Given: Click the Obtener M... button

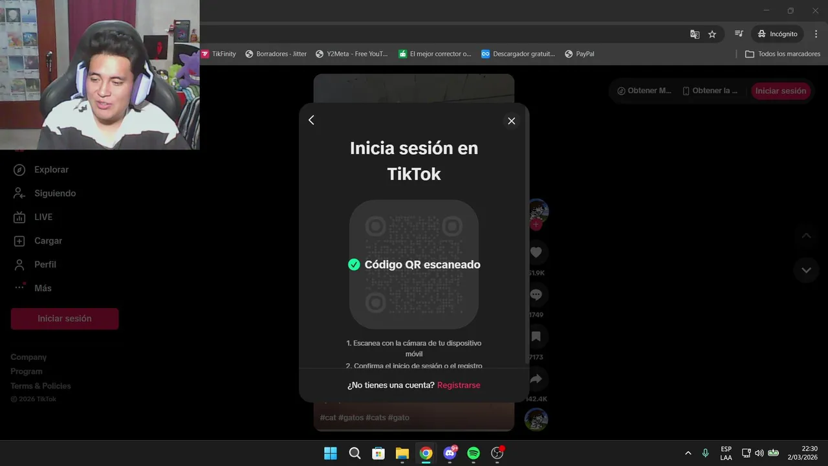Looking at the screenshot, I should coord(644,91).
